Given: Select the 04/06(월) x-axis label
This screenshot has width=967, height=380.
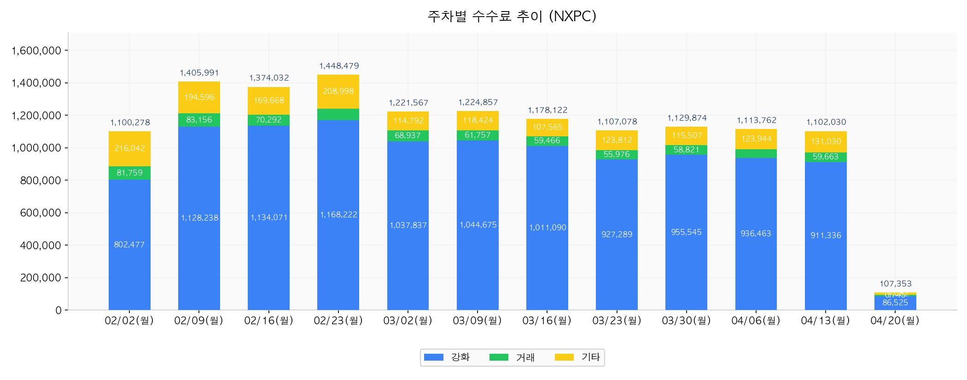Looking at the screenshot, I should 756,321.
